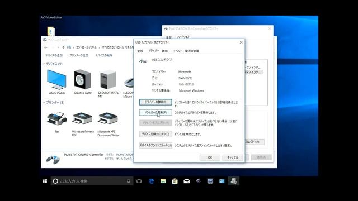Go back in Devices and Printers window
The width and height of the screenshot is (358, 201).
(46, 47)
